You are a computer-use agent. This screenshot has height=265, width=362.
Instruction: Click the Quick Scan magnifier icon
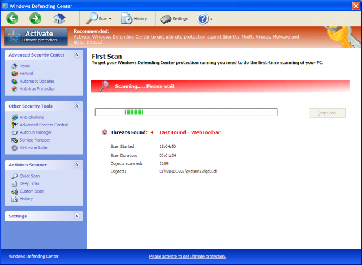point(14,176)
